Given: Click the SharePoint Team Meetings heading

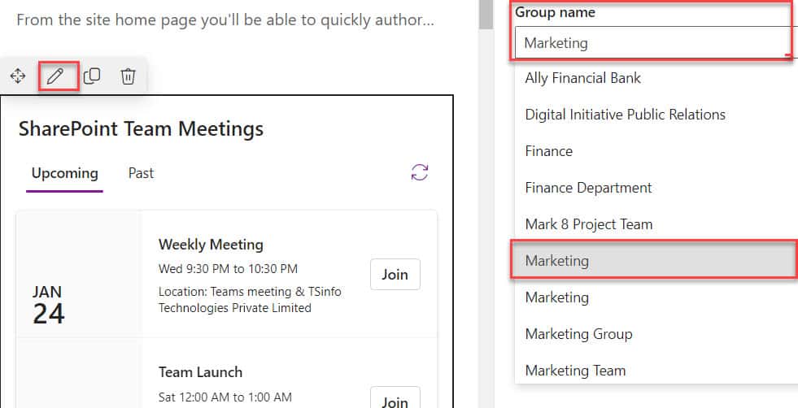Looking at the screenshot, I should [x=141, y=128].
